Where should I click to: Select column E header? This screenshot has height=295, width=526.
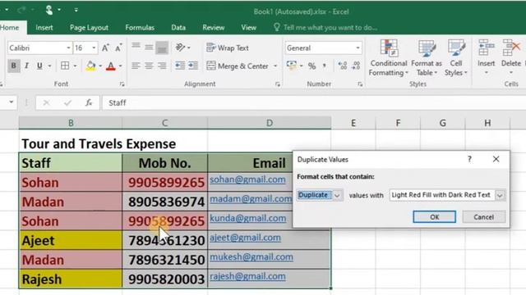353,123
